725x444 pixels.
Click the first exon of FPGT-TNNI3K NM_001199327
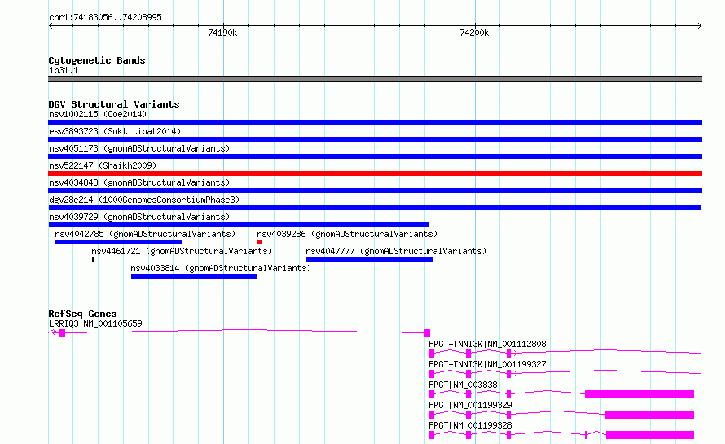coord(432,374)
